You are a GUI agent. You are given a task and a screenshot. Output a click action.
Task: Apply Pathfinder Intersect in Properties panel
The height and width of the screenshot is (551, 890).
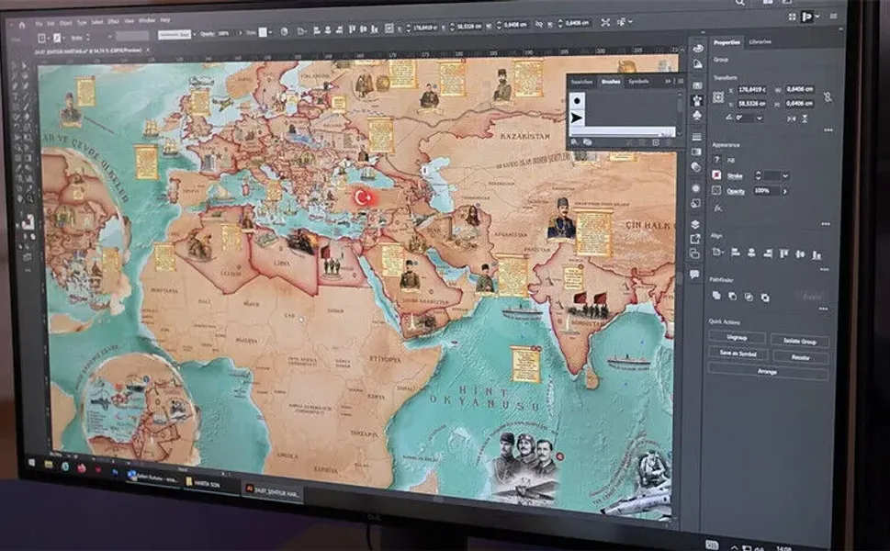749,297
